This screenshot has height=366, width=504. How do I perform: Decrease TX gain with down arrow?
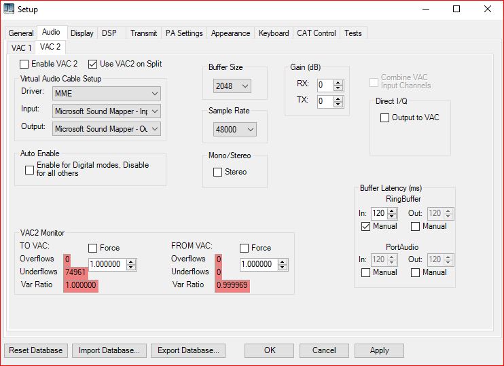[339, 105]
